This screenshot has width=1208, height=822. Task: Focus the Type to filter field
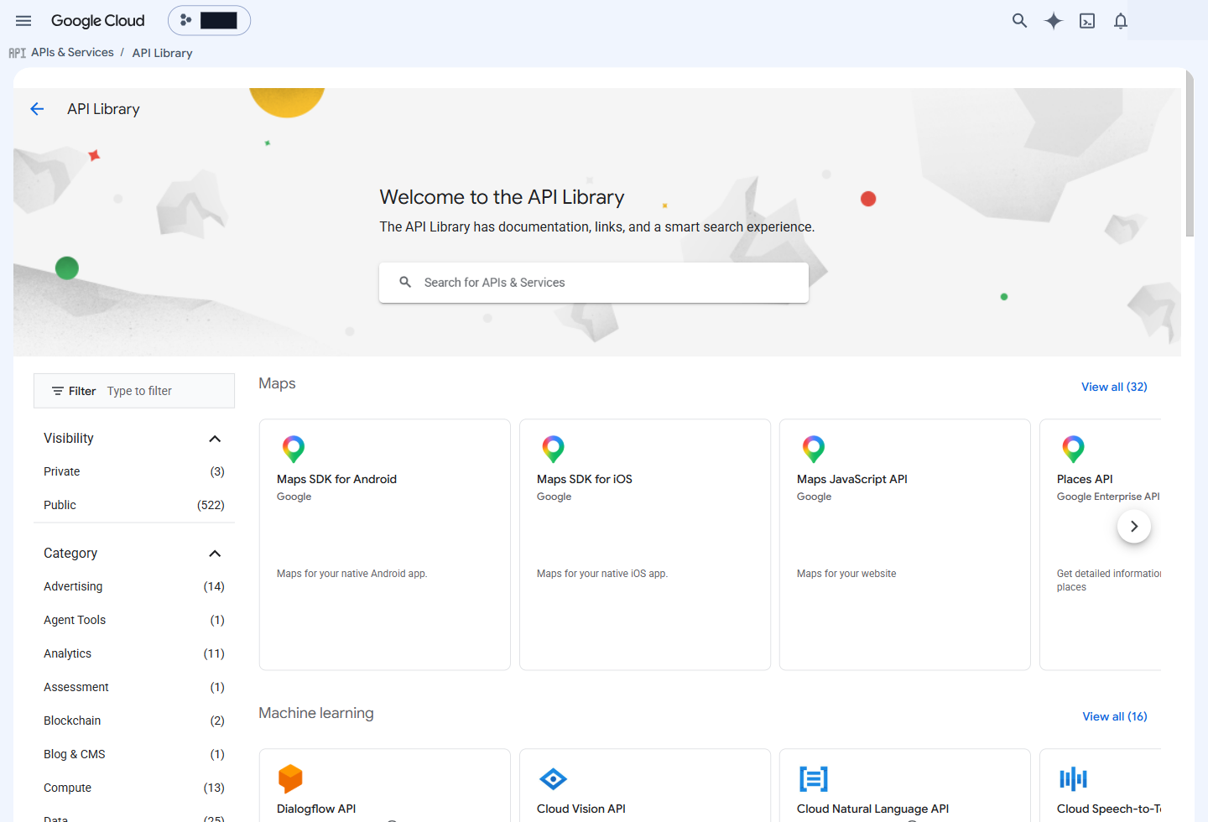(168, 391)
